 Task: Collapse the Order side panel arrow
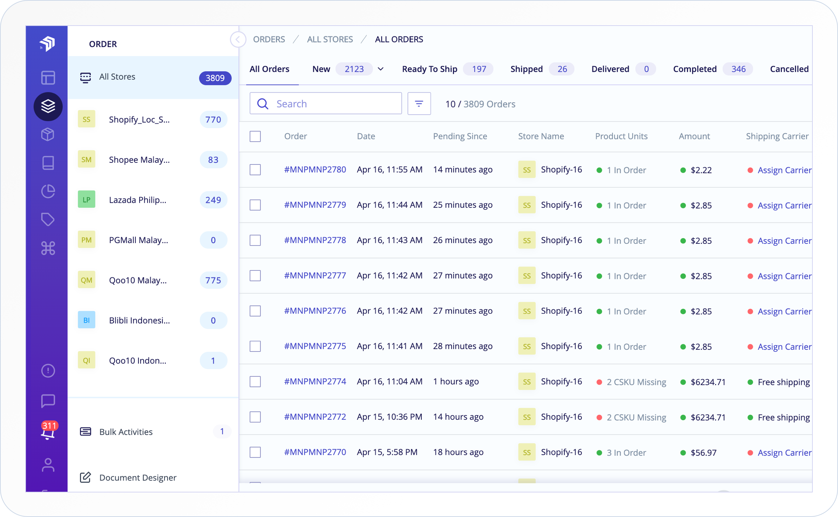(238, 39)
